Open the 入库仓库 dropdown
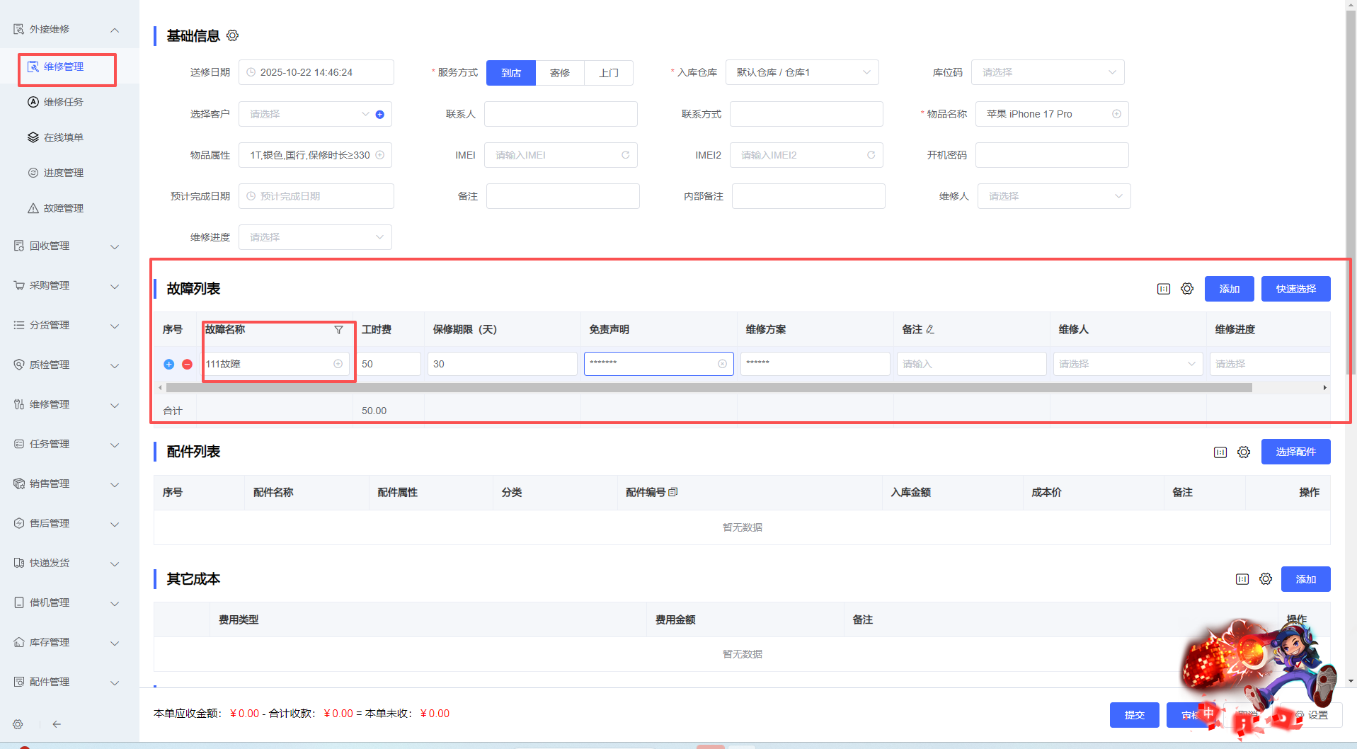 [x=802, y=73]
